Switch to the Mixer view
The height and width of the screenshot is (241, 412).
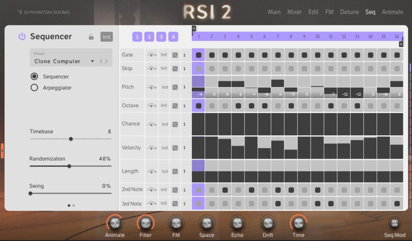295,12
